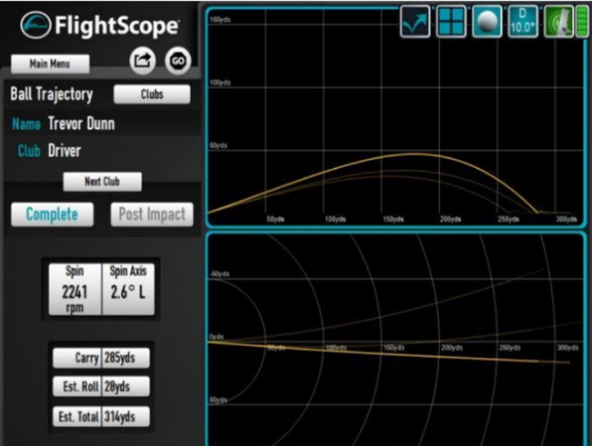Tap the round GO button
Image resolution: width=592 pixels, height=446 pixels.
point(178,61)
